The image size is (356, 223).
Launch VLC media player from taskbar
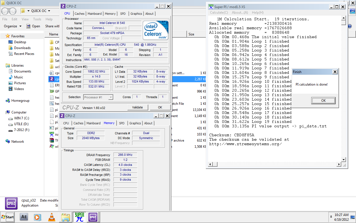click(51, 217)
